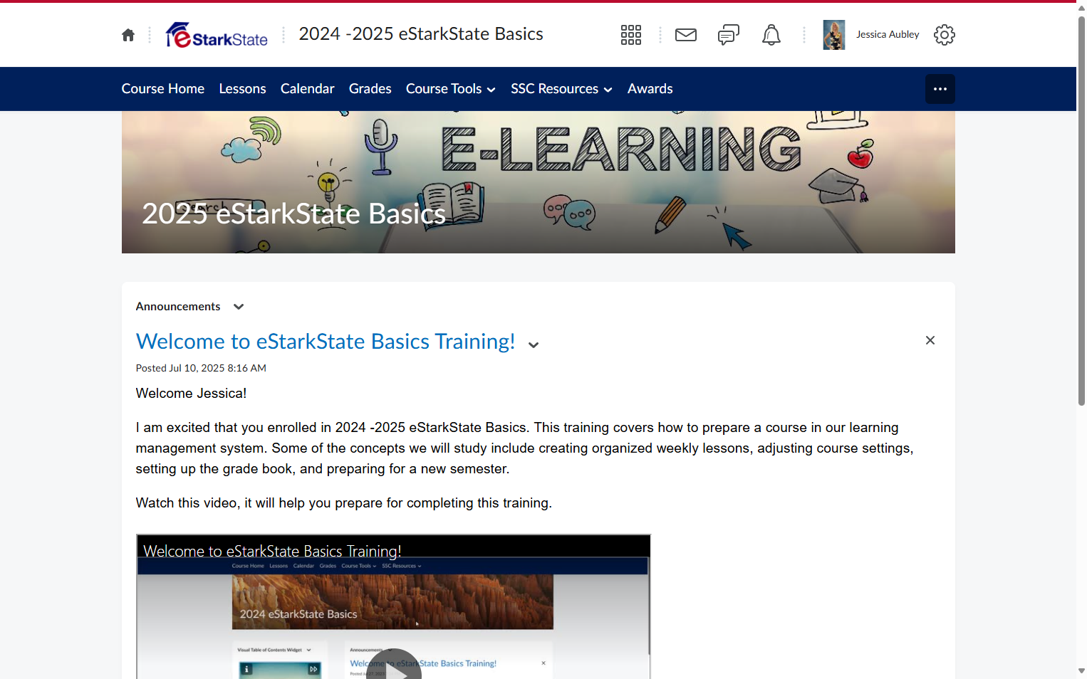Expand the Course Tools dropdown

451,89
